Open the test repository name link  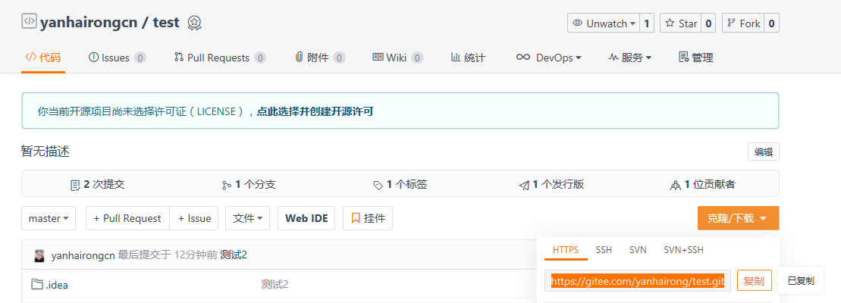tap(166, 23)
